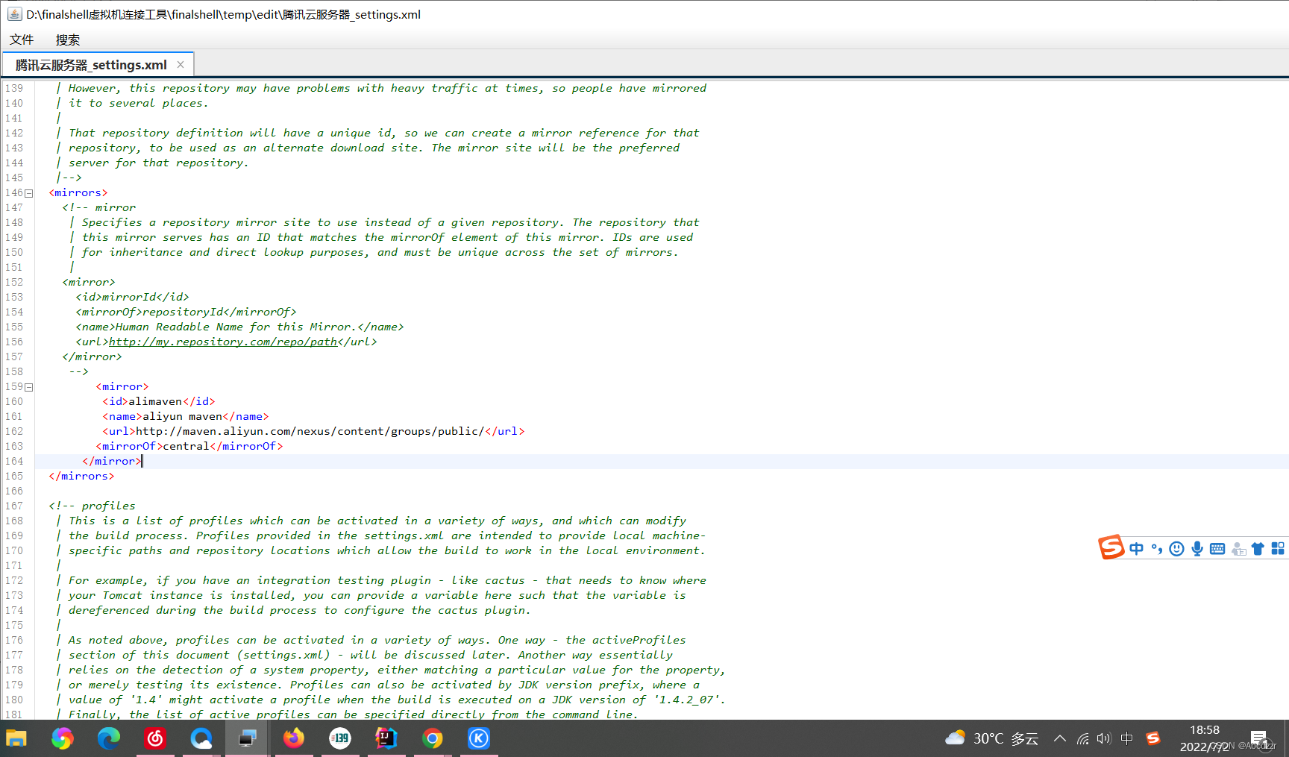Open the Sogou soft keyboard
Image resolution: width=1289 pixels, height=757 pixels.
click(1217, 549)
